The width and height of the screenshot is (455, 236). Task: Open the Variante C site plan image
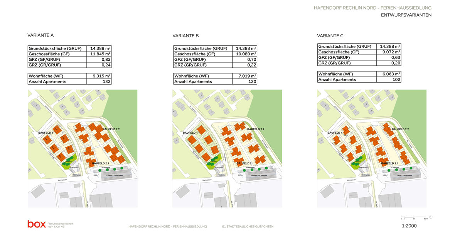[372, 148]
